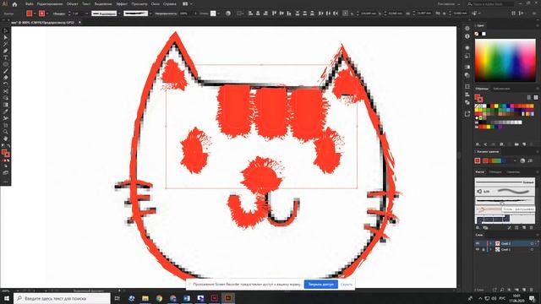Click target circle of layer Слой 2
Image resolution: width=541 pixels, height=304 pixels.
[x=532, y=243]
